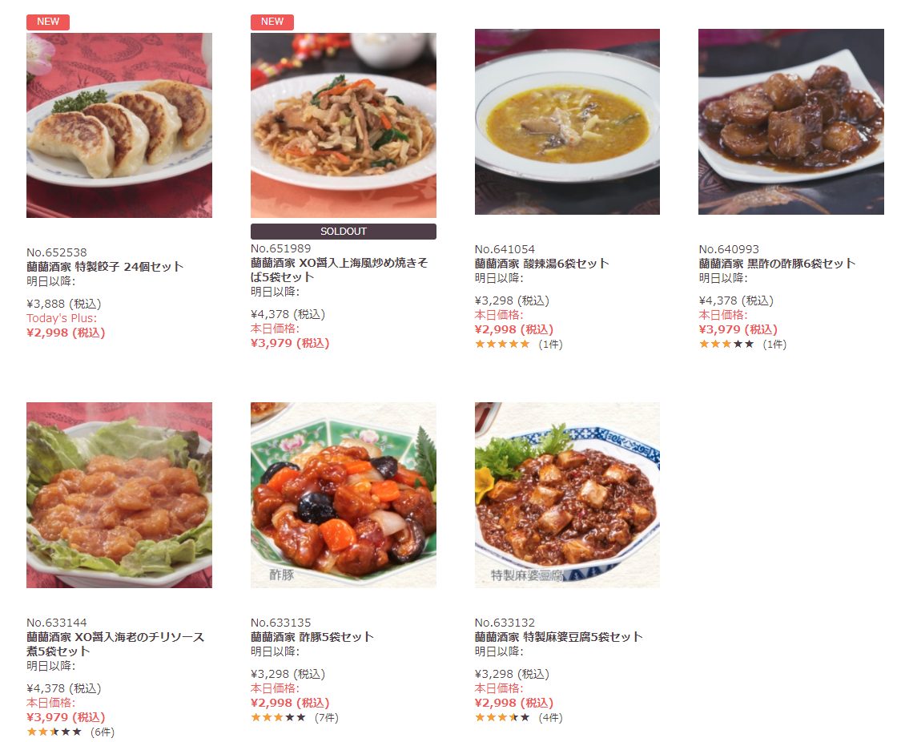Open 蘭蘭酒家 XO醤入上海風炒め焼きそば5袋セット link
The width and height of the screenshot is (897, 742).
pyautogui.click(x=340, y=270)
